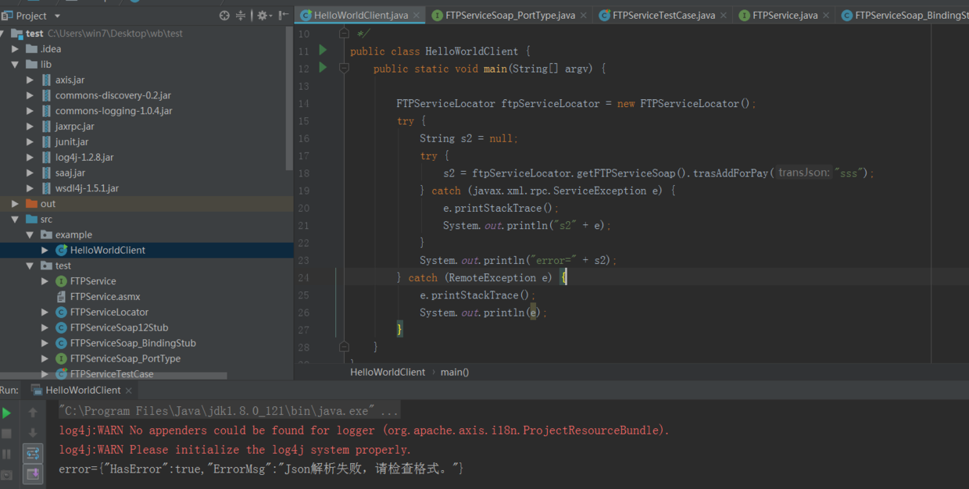This screenshot has height=489, width=969.
Task: Select wsdl4j-1.5.1.jar in the tree
Action: click(x=87, y=188)
